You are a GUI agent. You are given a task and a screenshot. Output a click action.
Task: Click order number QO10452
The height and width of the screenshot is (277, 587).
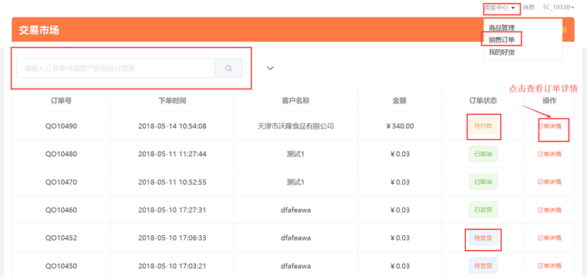(61, 238)
